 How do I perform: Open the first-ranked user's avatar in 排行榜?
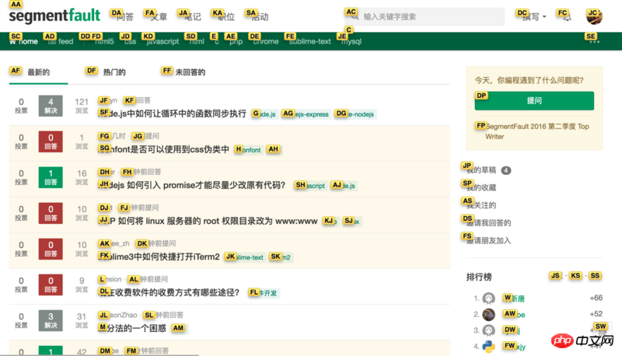[489, 298]
